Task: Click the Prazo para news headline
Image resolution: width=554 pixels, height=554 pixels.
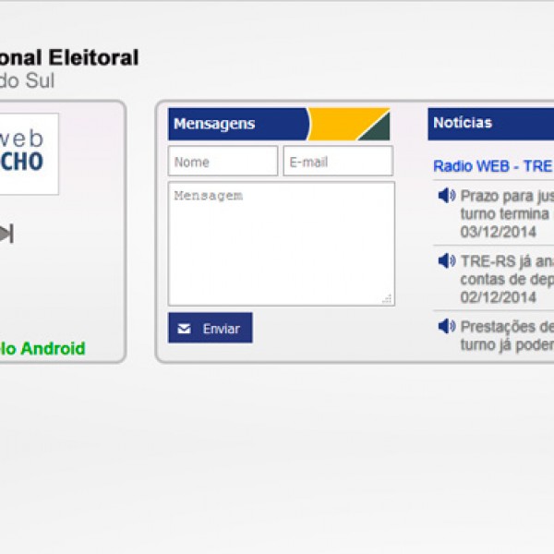Action: [507, 205]
